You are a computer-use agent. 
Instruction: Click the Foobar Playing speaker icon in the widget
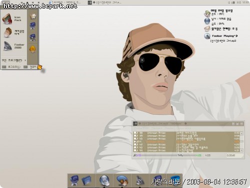(207, 36)
